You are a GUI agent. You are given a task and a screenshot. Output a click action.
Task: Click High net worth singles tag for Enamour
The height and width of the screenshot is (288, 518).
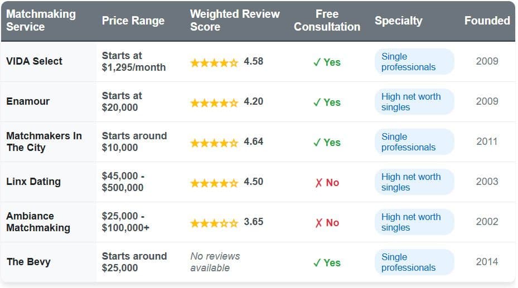pos(413,102)
